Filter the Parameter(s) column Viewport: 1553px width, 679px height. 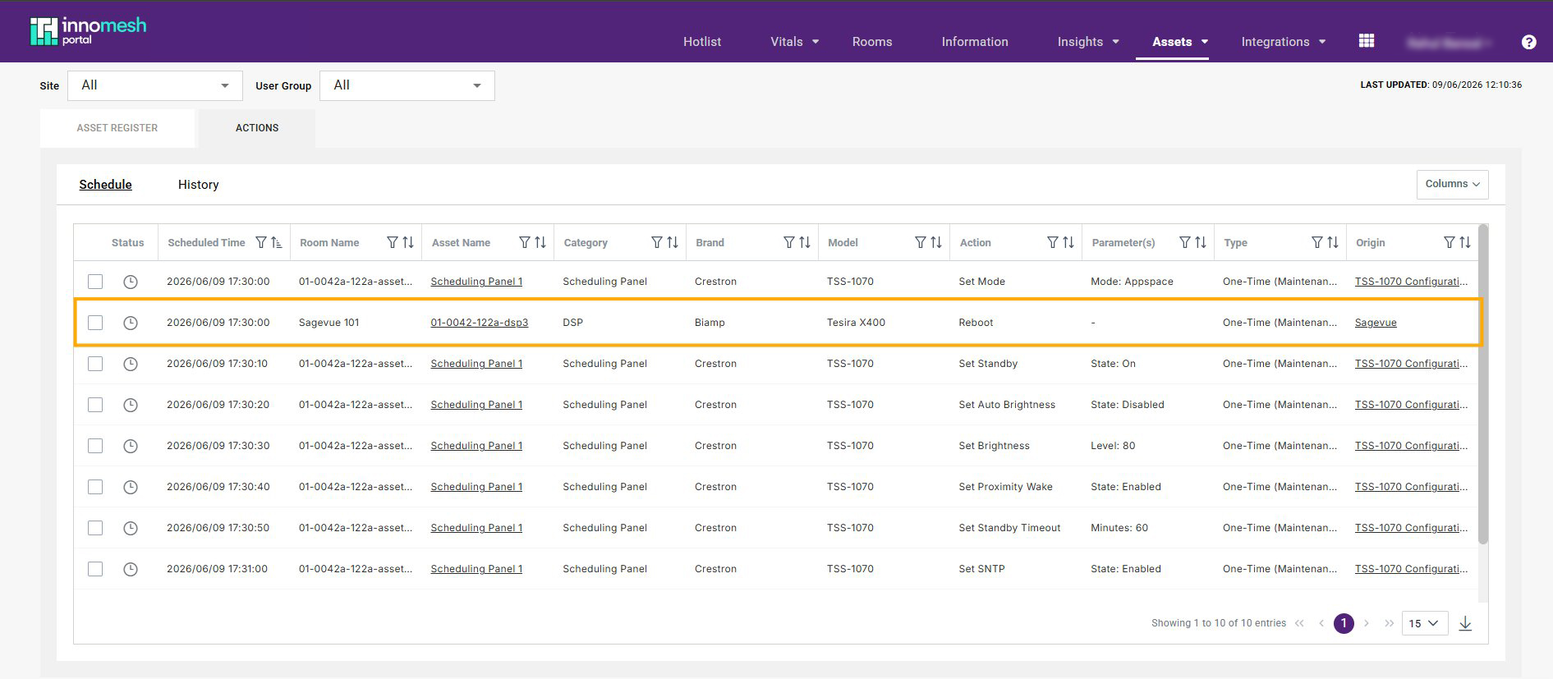[1185, 242]
